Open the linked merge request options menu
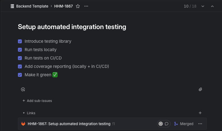222x131 pixels. pos(200,124)
